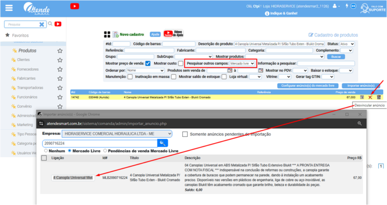This screenshot has height=205, width=387.
Task: Click the blue Ajuda button
Action: tap(155, 34)
